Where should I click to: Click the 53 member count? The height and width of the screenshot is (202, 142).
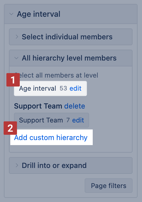63,88
